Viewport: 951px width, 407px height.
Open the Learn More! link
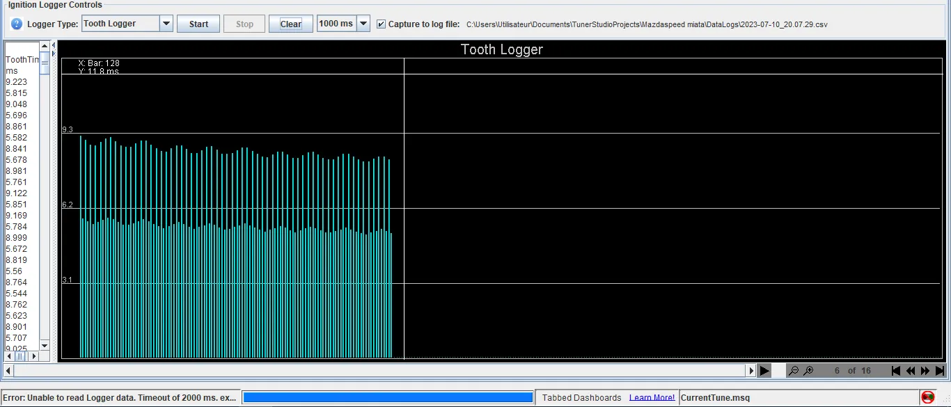tap(652, 398)
